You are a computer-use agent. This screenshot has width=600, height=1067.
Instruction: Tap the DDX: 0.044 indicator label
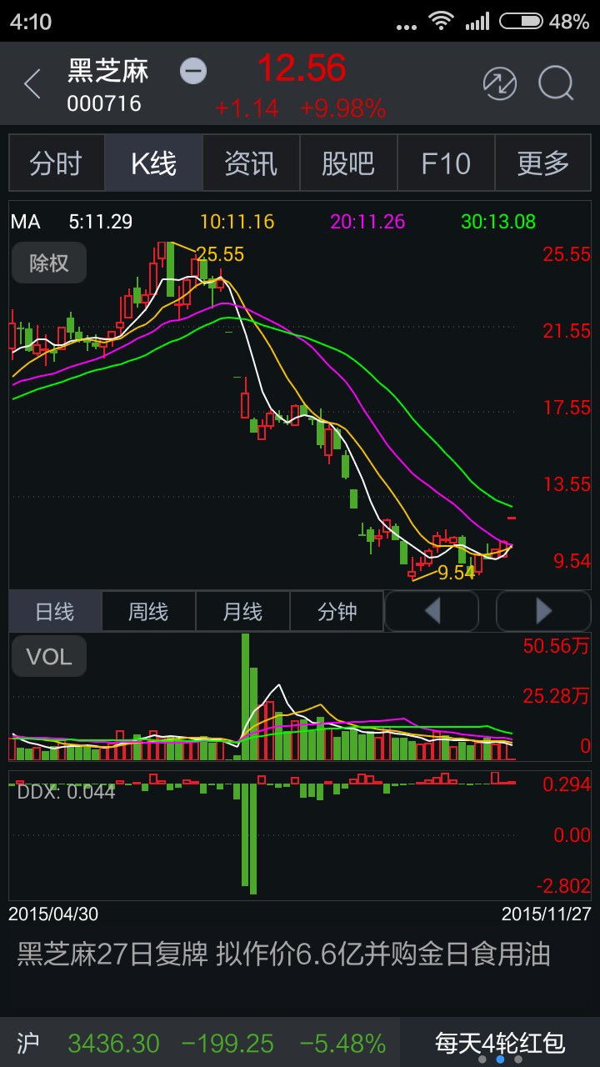[x=66, y=791]
